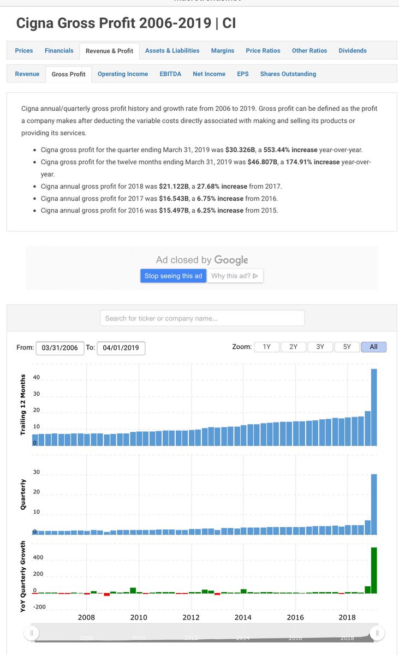Open the Dividends tab
The height and width of the screenshot is (655, 399).
point(353,51)
